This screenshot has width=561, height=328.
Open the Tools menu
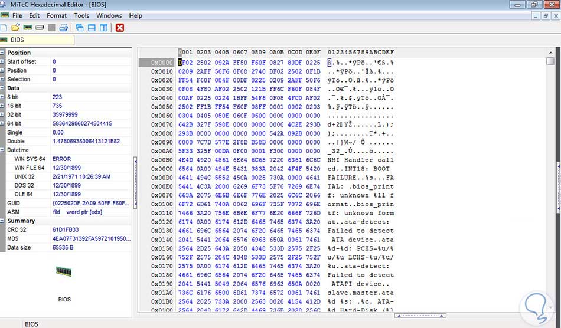(81, 15)
